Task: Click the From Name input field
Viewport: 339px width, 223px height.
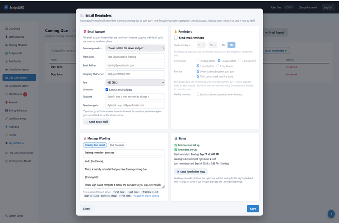Action: [135, 57]
